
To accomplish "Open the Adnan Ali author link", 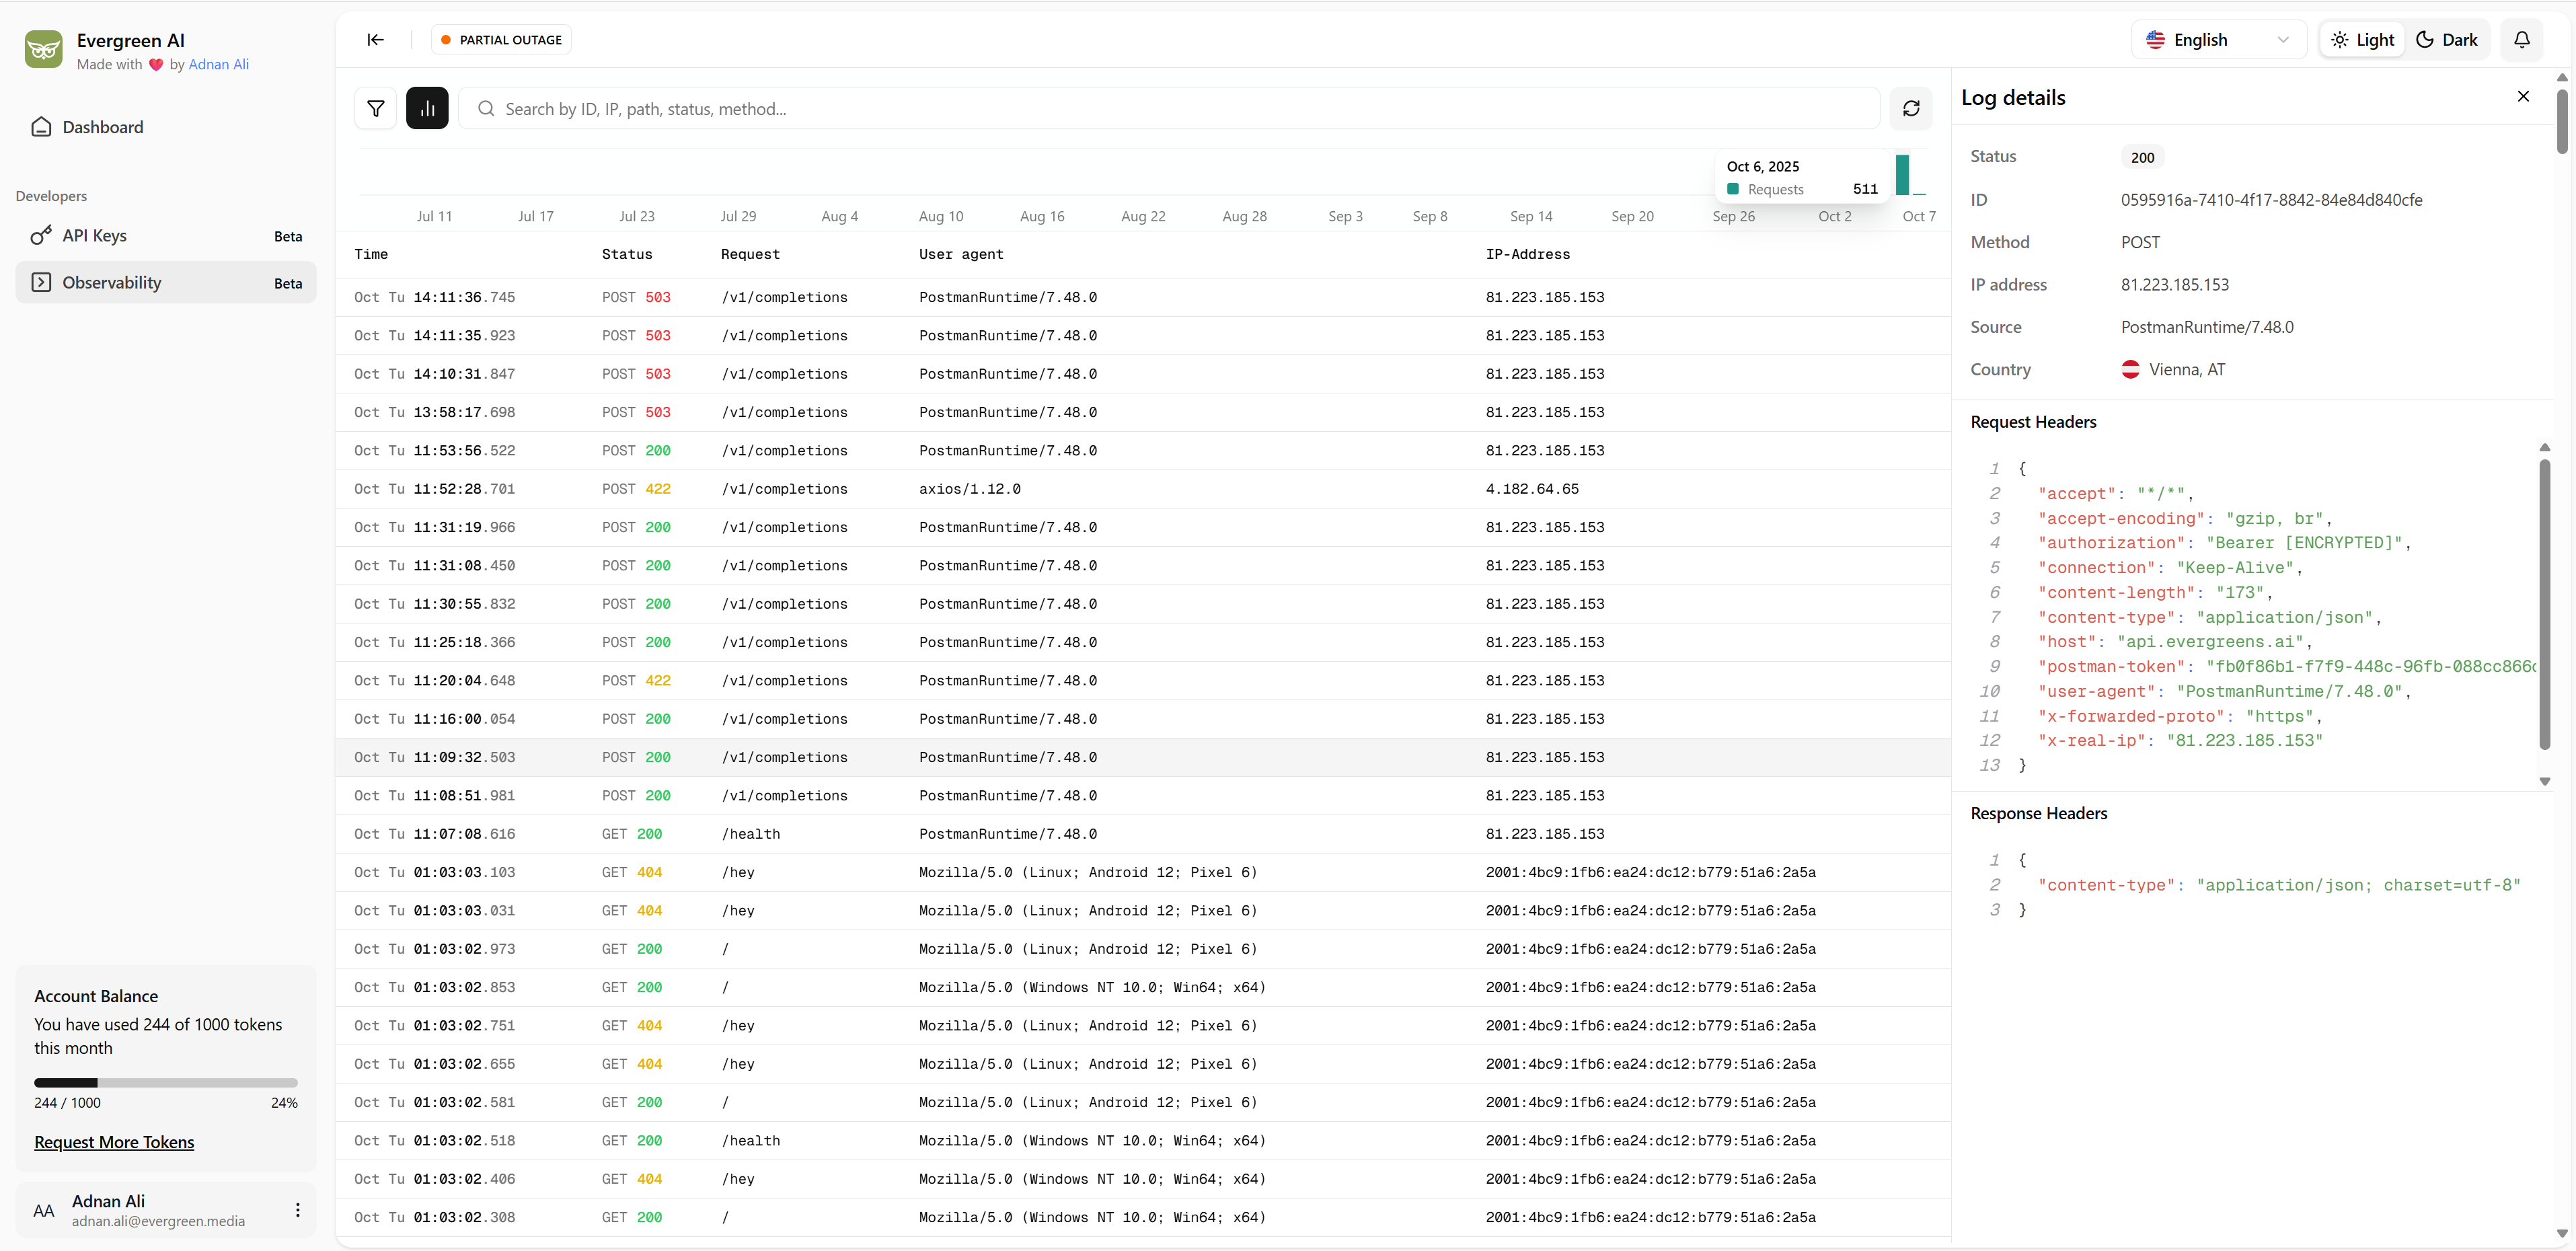I will (x=218, y=64).
